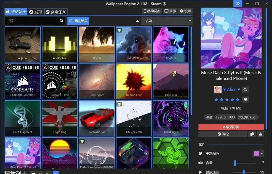Click the 动漫 tag
Viewport: 272px width, 174px height.
[x=209, y=117]
